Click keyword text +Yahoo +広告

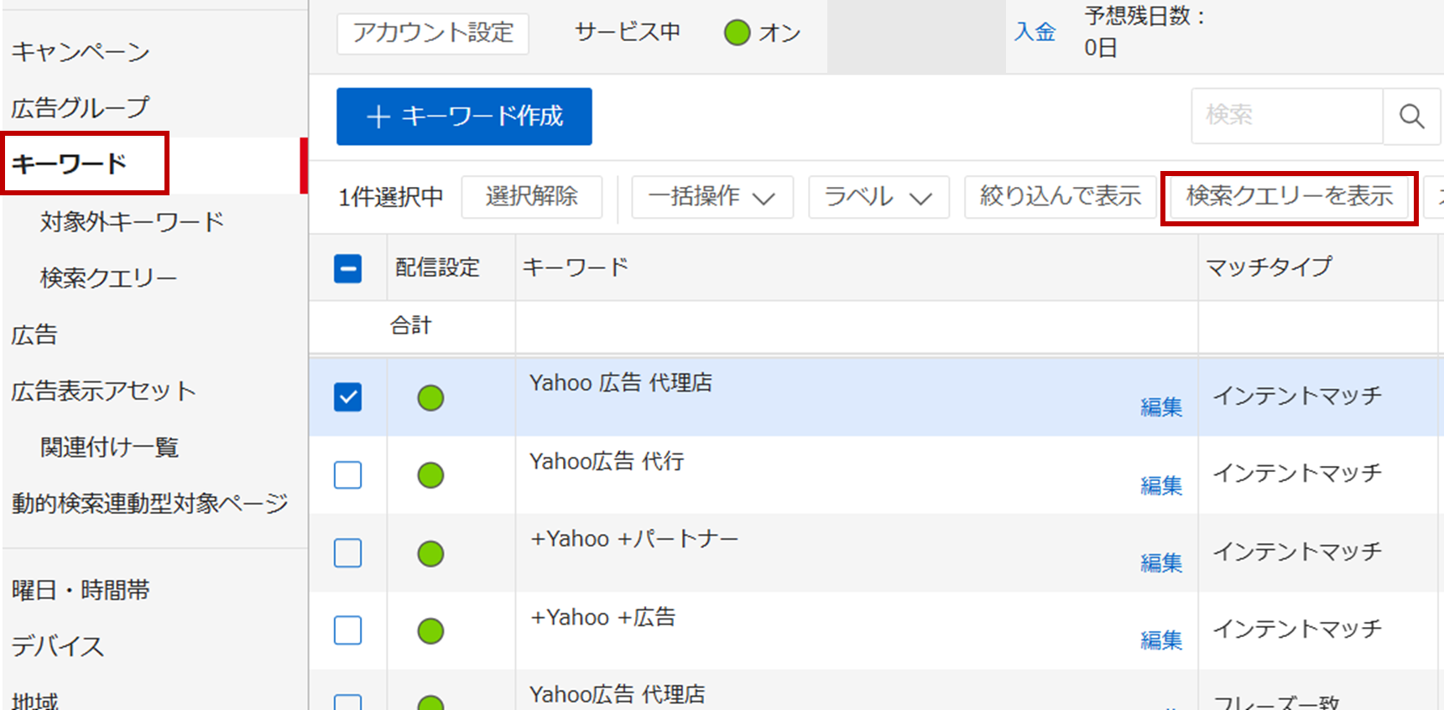click(x=603, y=618)
